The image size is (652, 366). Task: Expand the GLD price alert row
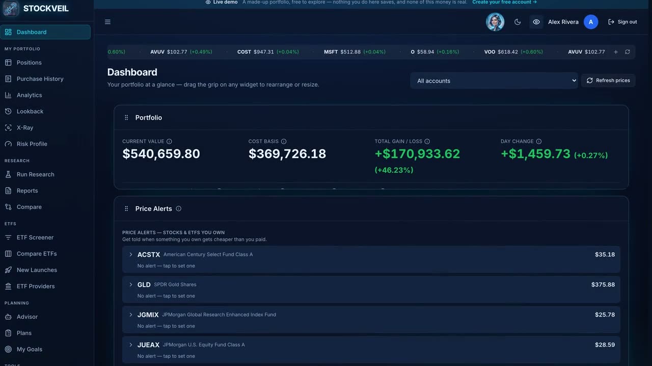(x=371, y=289)
